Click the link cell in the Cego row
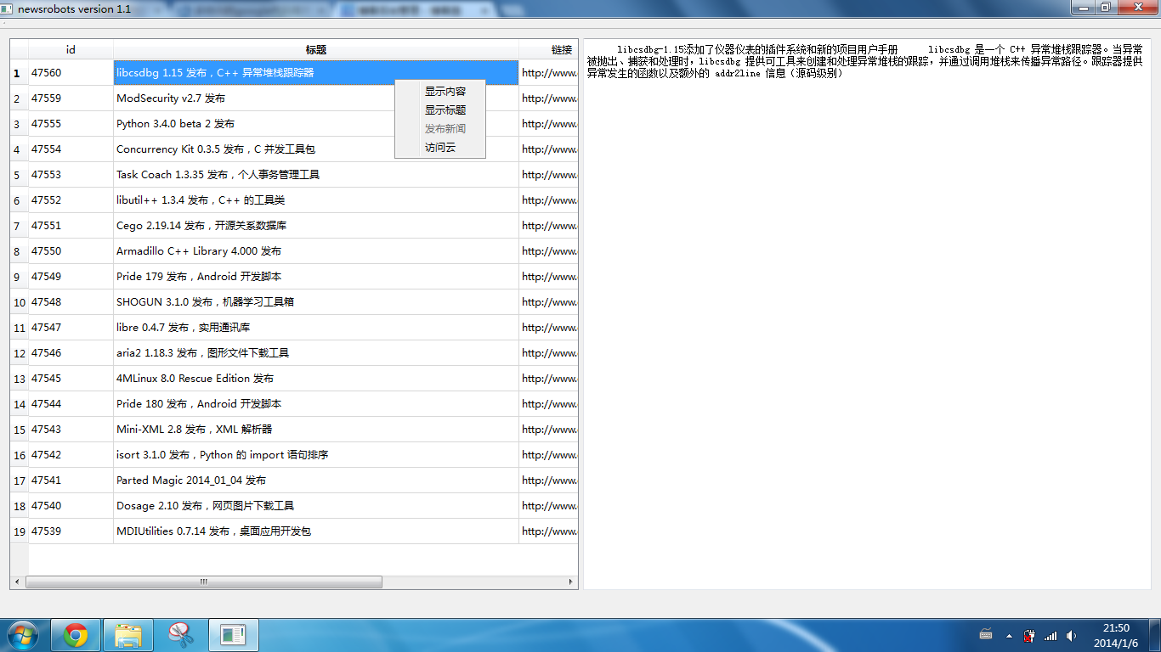 coord(549,226)
